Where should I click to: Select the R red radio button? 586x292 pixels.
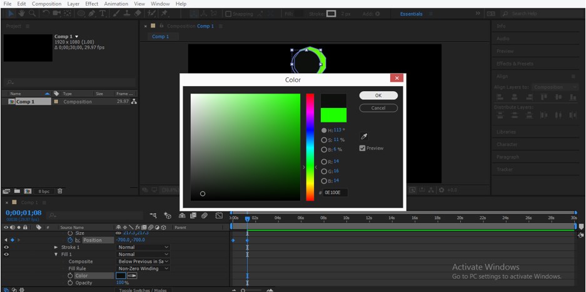pyautogui.click(x=324, y=162)
